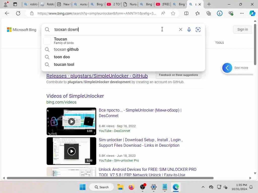
Task: Sign in to Bing
Action: click(243, 30)
